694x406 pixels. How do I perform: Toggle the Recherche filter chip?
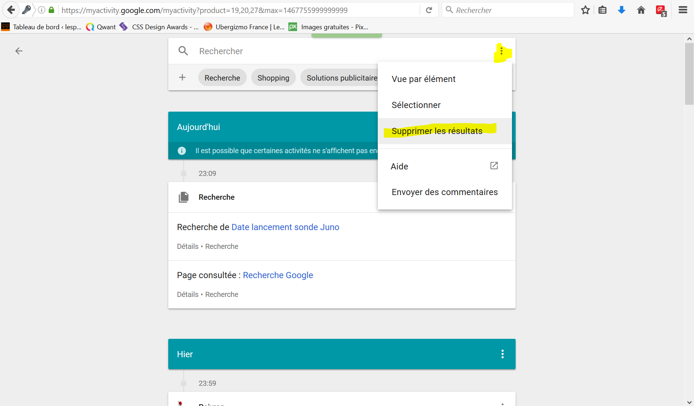tap(222, 78)
